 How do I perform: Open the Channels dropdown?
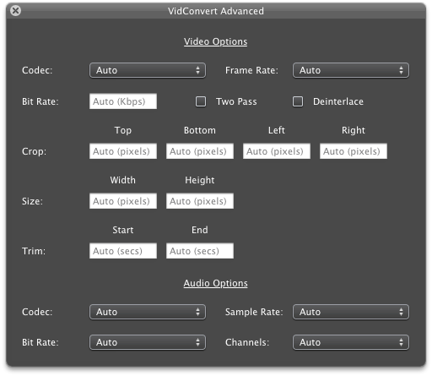[351, 342]
